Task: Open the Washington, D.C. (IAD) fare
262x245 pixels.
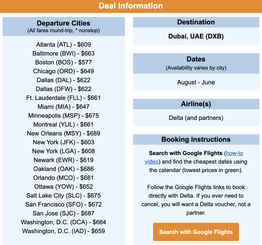Action: click(x=63, y=231)
